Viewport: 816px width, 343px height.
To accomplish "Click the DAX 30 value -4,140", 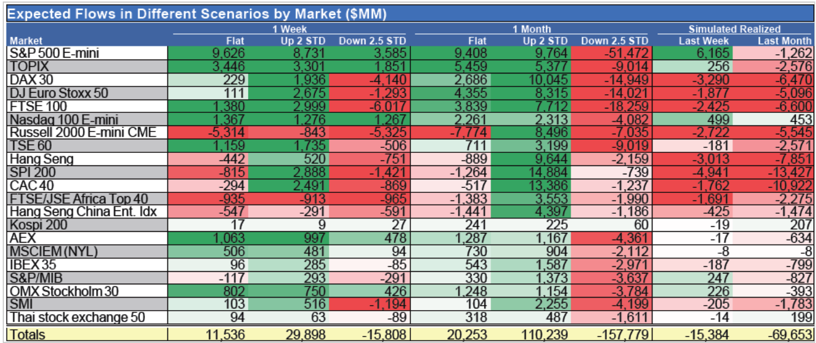I will click(x=387, y=79).
